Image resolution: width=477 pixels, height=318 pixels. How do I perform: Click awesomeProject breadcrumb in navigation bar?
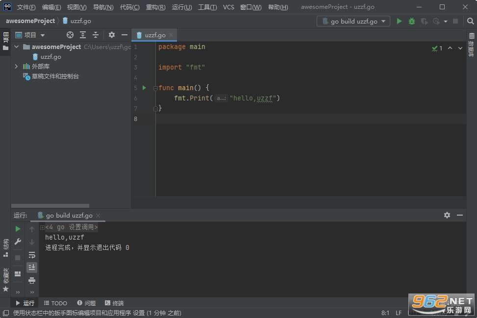click(30, 21)
